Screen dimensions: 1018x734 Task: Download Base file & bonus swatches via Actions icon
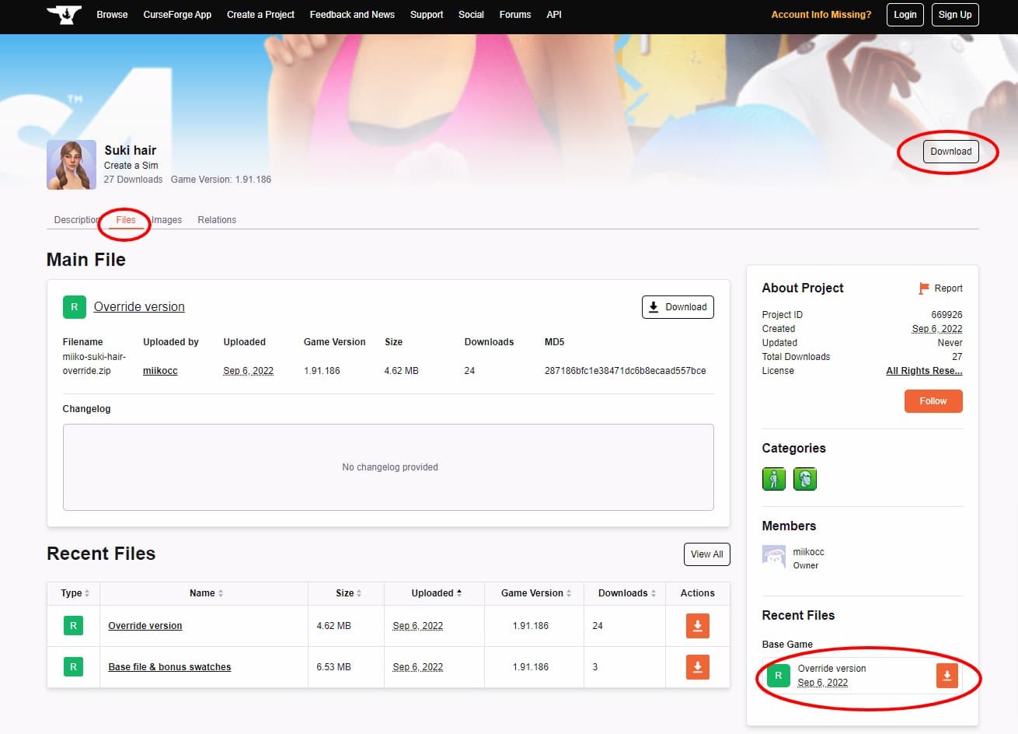point(697,666)
